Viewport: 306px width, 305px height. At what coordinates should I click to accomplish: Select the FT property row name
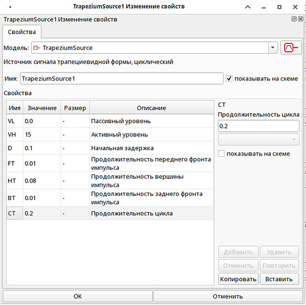click(x=15, y=163)
